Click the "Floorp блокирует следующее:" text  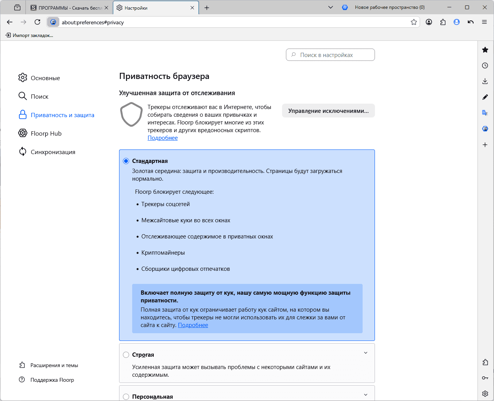174,192
